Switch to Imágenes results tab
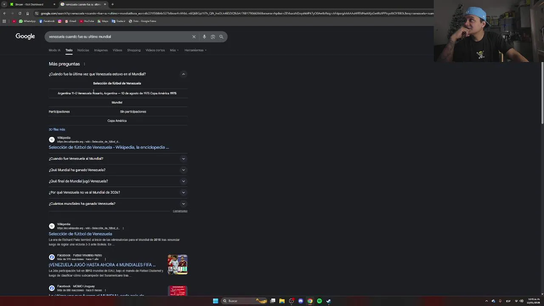544x306 pixels. pos(101,50)
